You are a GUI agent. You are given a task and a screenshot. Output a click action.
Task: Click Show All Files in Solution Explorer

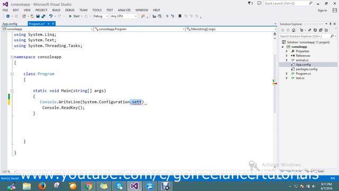(326, 30)
